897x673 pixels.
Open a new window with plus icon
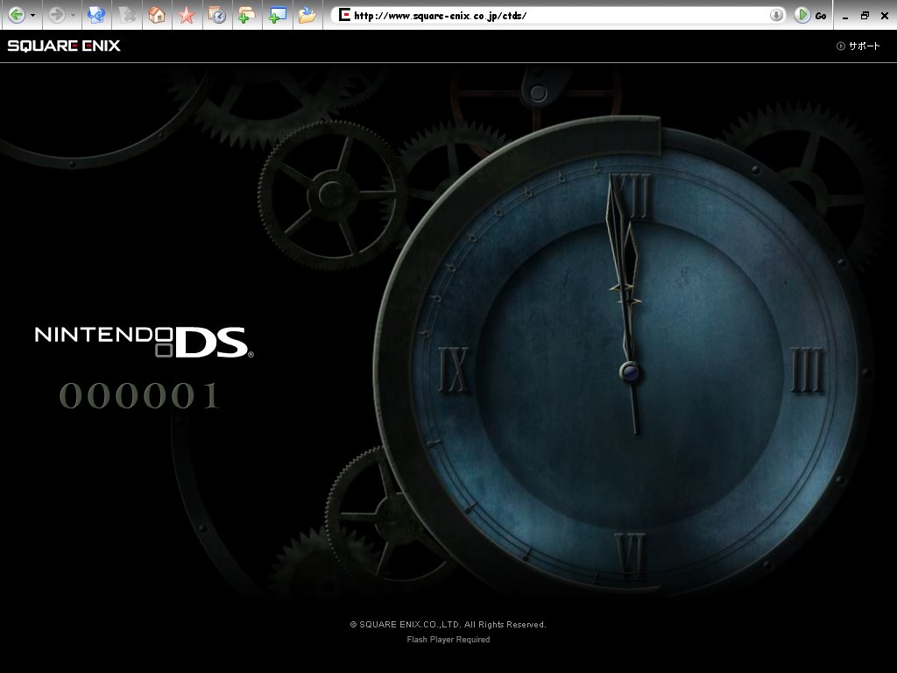click(x=277, y=15)
